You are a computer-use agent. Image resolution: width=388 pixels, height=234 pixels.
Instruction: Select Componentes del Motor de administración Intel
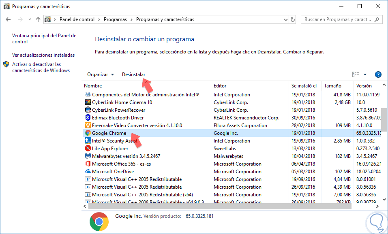click(146, 95)
